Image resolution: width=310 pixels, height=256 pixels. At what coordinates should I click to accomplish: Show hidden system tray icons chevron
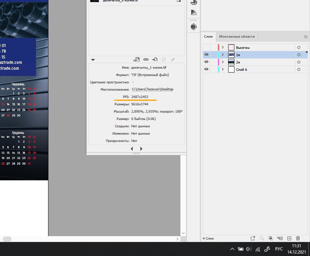click(232, 249)
